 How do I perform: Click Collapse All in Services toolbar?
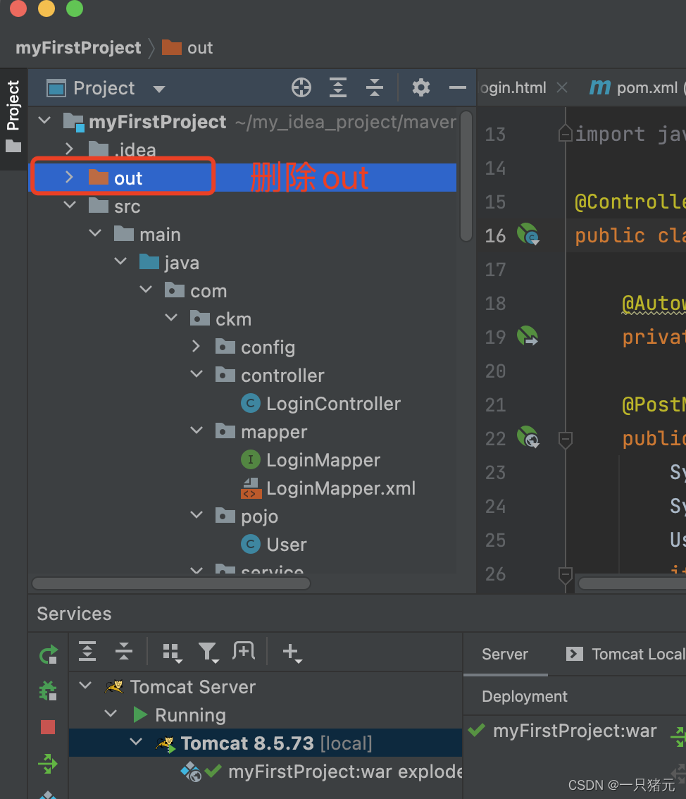(124, 651)
